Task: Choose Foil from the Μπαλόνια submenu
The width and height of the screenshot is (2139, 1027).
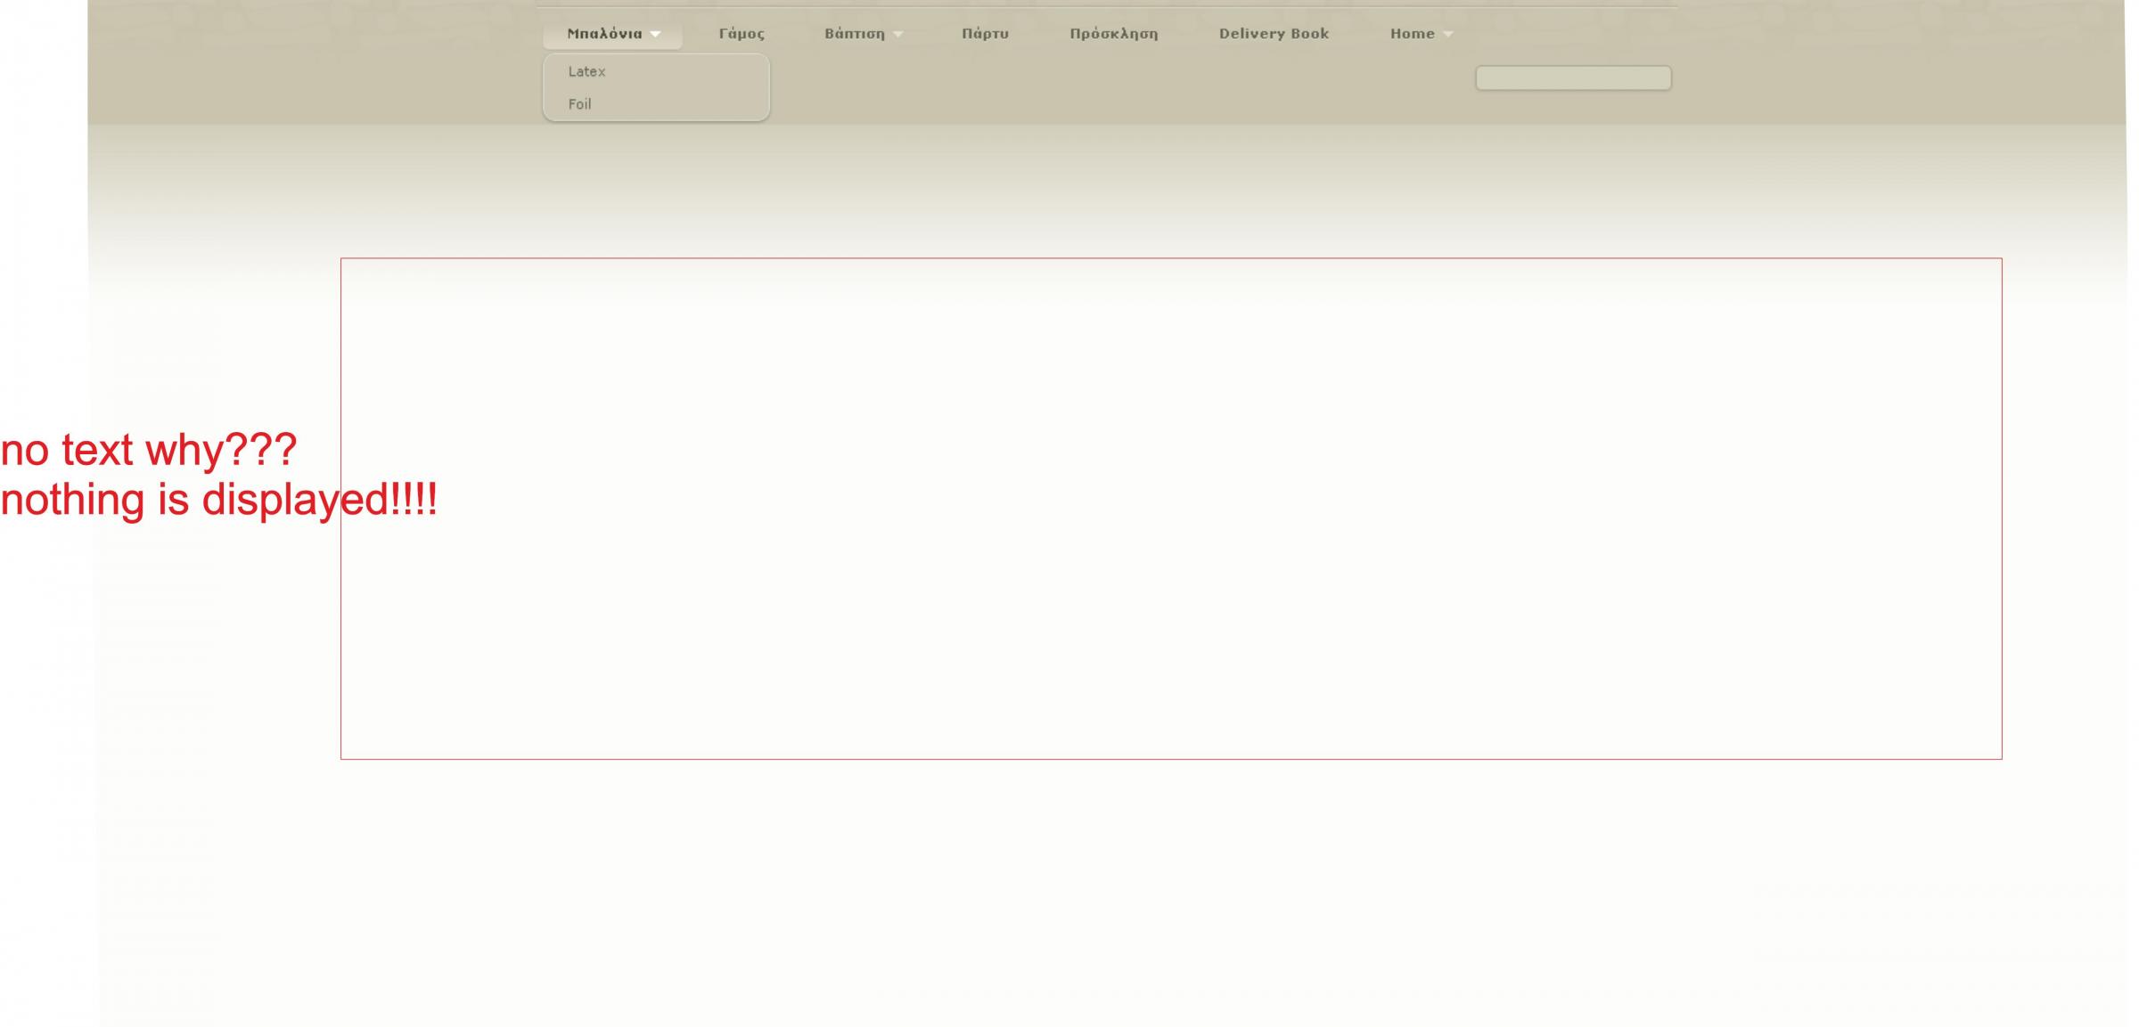Action: 579,104
